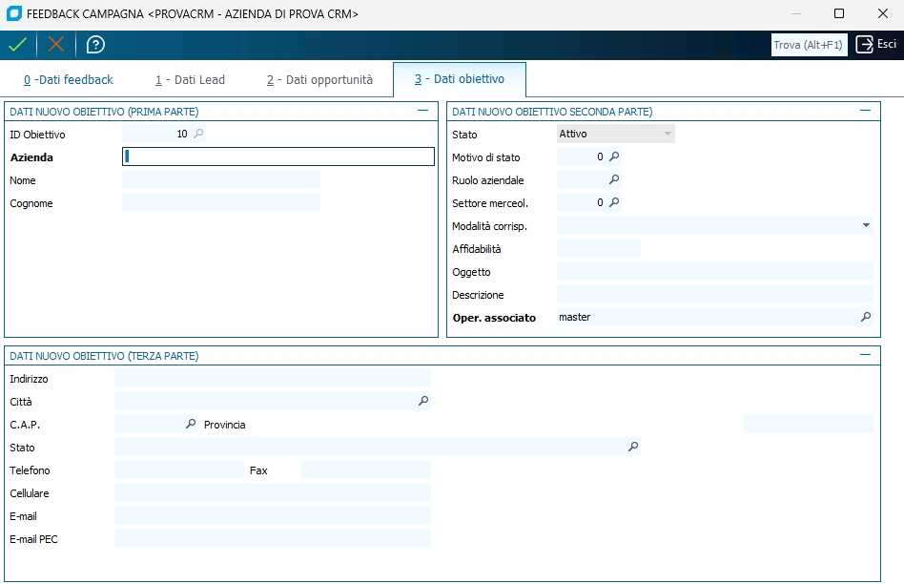
Task: Click the Affidabilità input field
Action: 599,248
